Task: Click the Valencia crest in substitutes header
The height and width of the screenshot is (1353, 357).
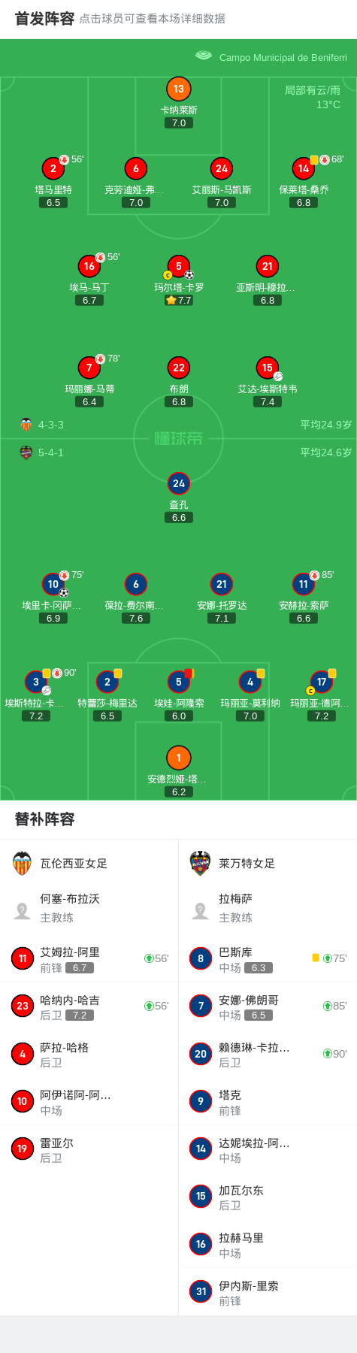Action: (23, 864)
